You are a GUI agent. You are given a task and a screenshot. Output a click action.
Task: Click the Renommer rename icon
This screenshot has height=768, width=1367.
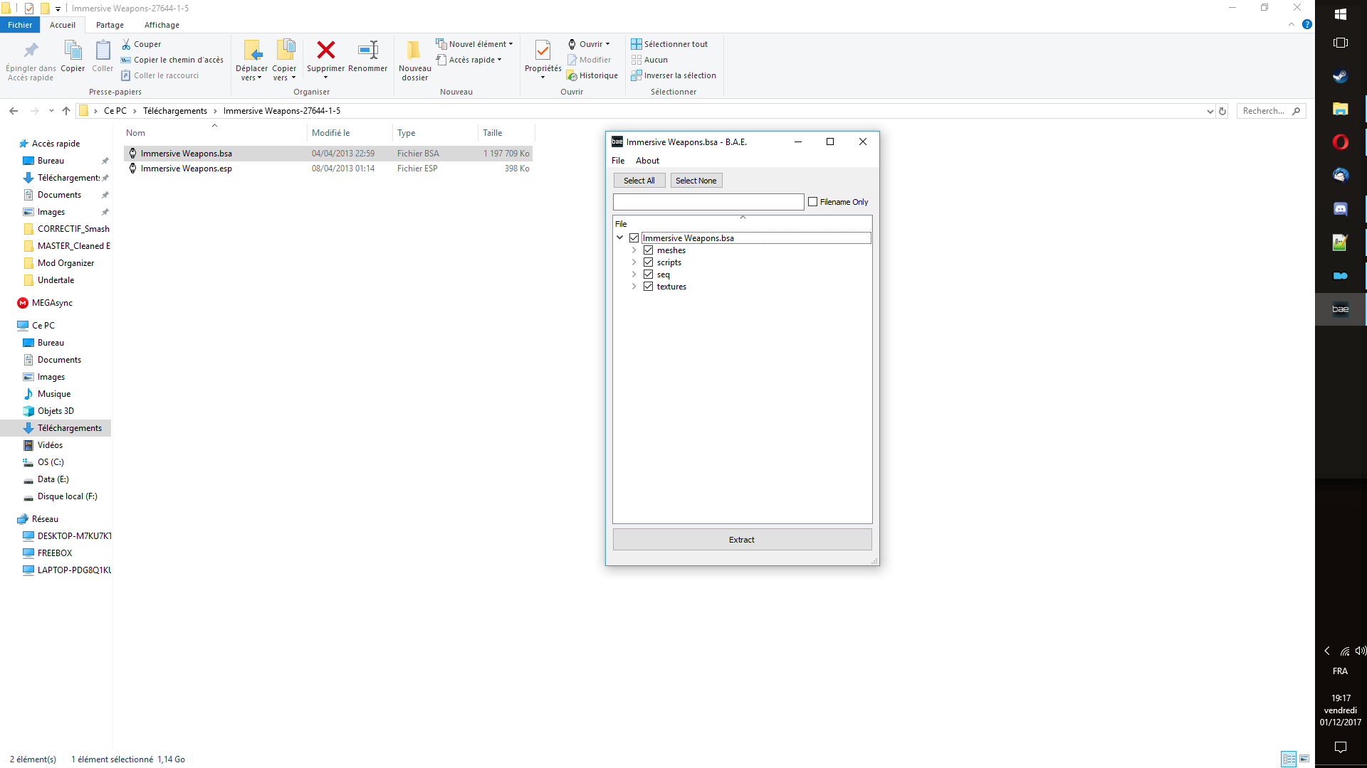(368, 56)
